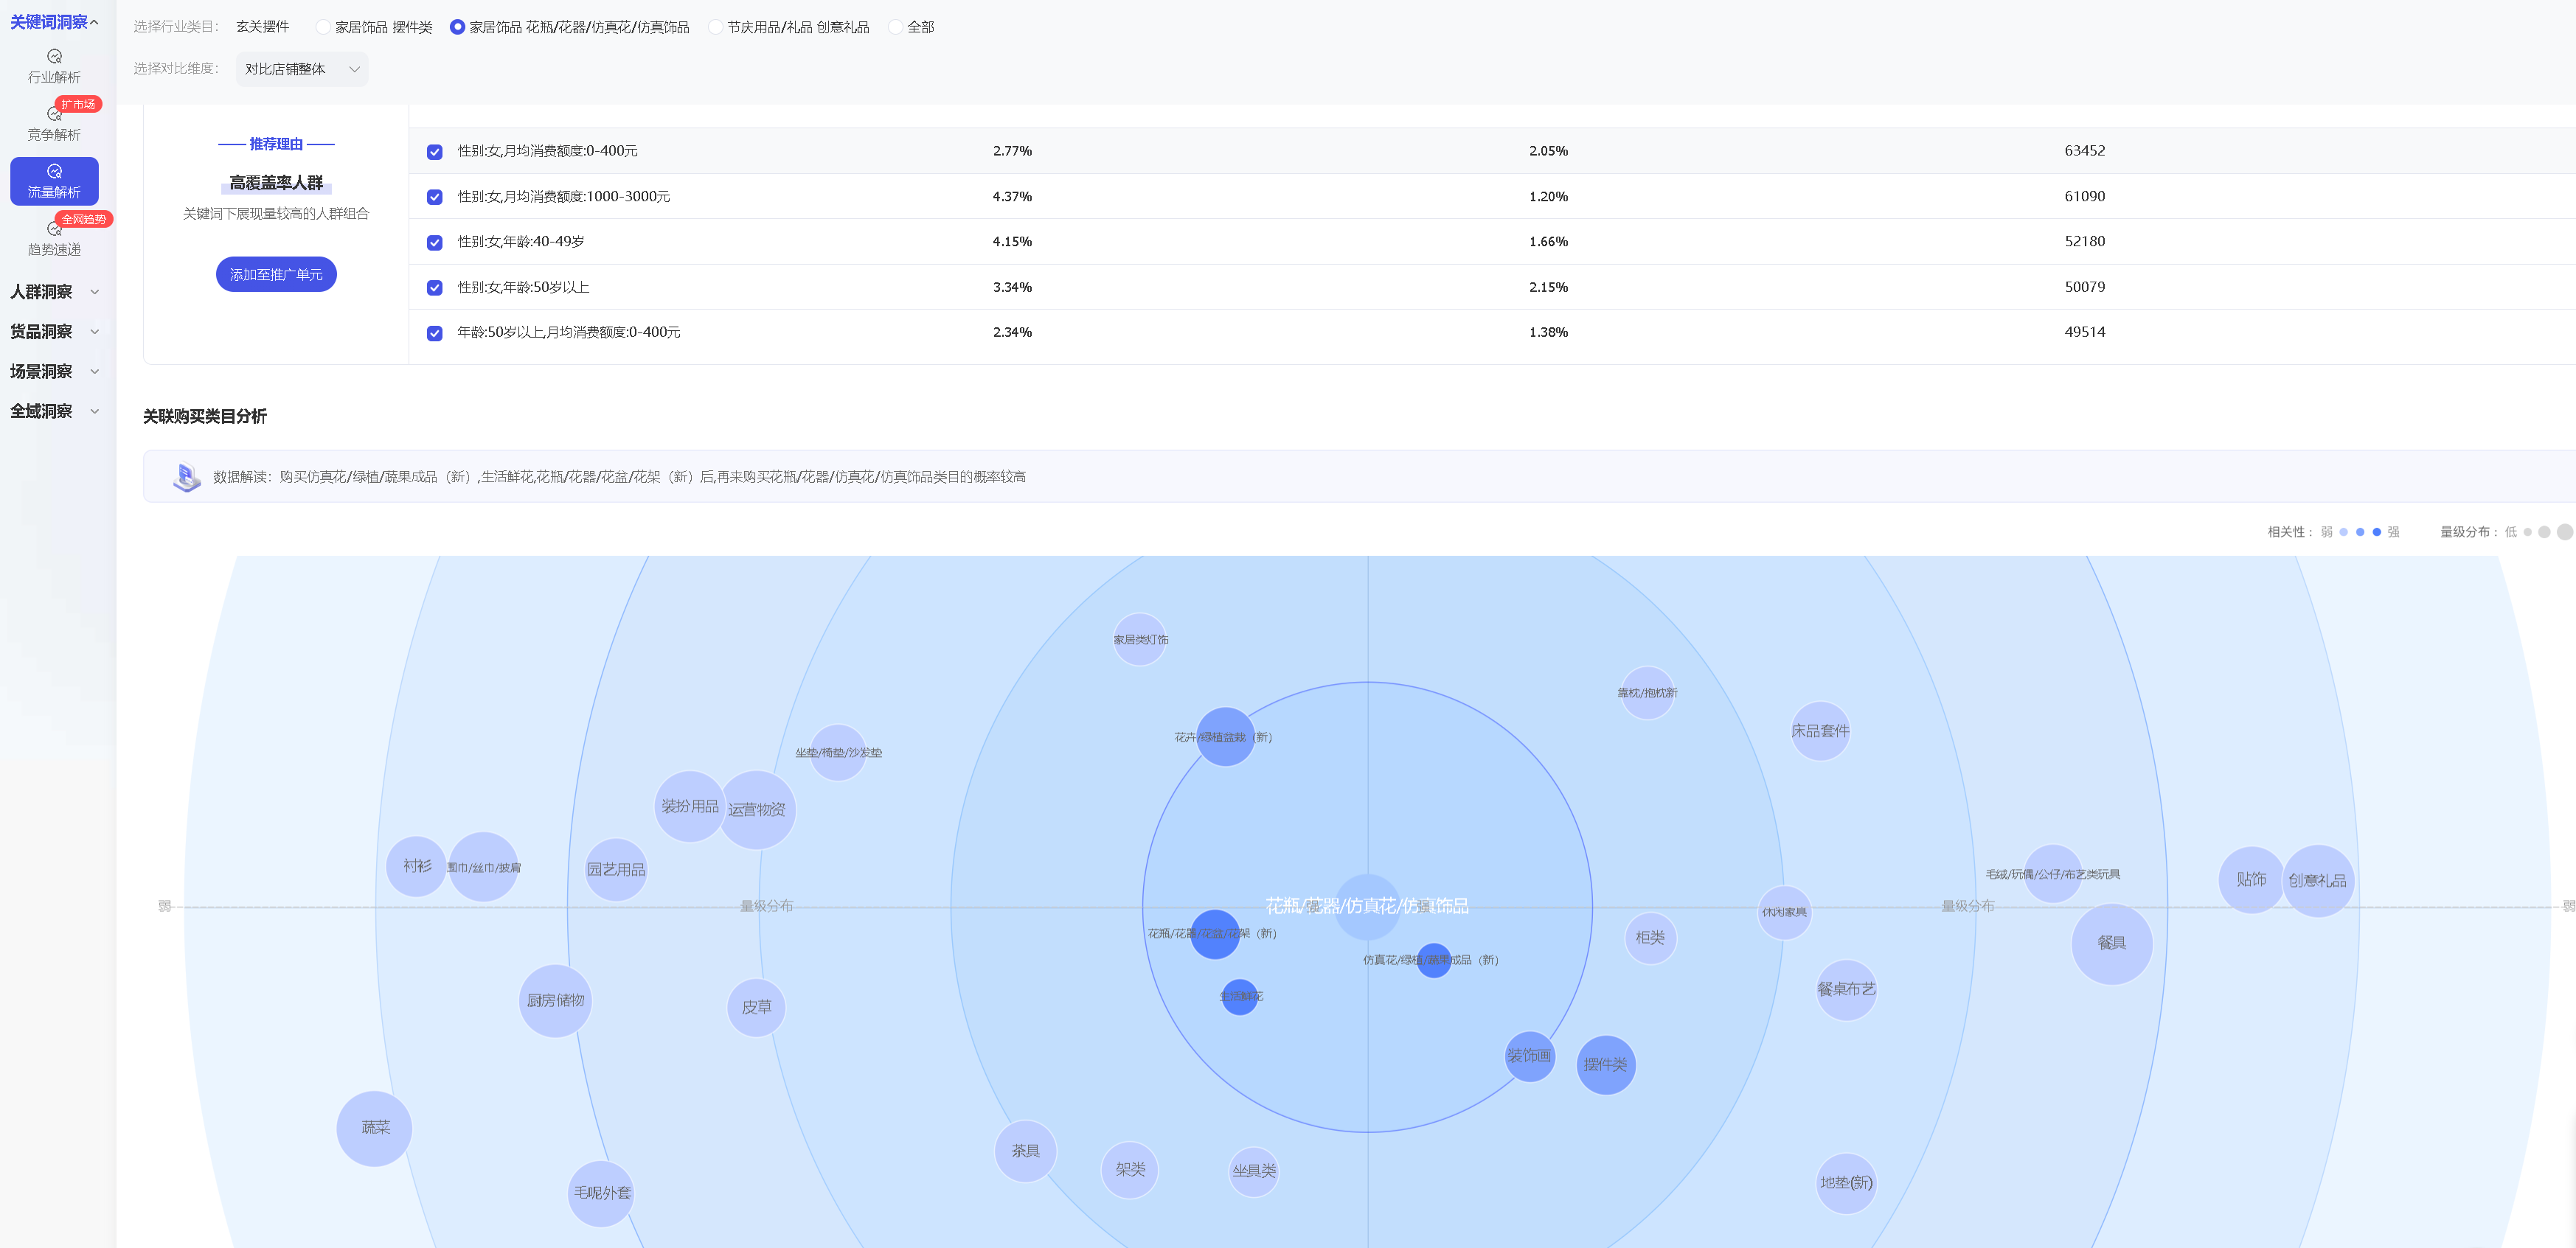
Task: Click the 茶具 bubble
Action: pos(1025,1150)
